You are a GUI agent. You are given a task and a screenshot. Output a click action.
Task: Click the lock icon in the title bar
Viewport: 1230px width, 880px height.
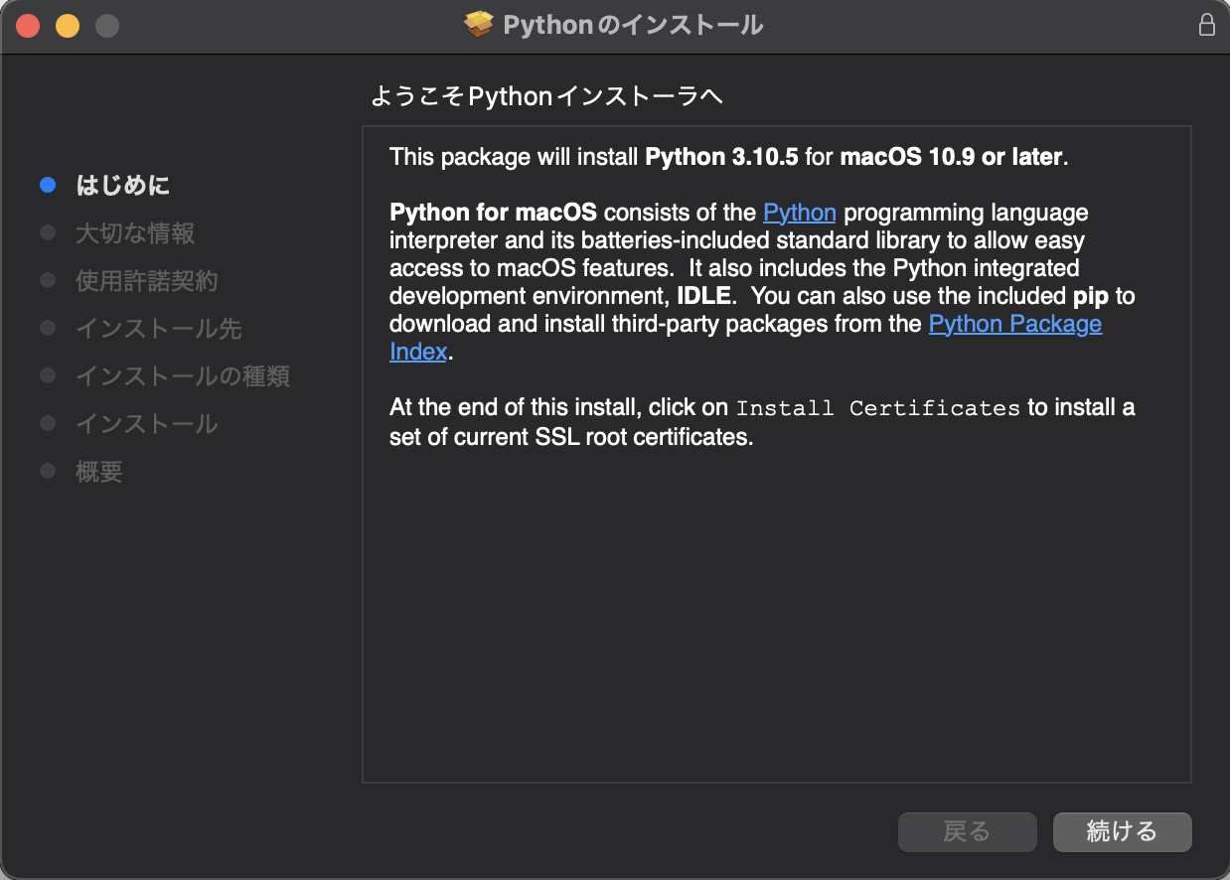coord(1207,25)
